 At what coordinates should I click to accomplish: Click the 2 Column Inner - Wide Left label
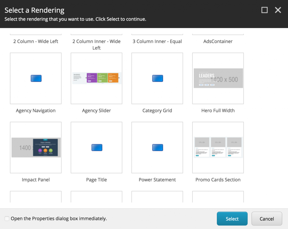point(96,45)
